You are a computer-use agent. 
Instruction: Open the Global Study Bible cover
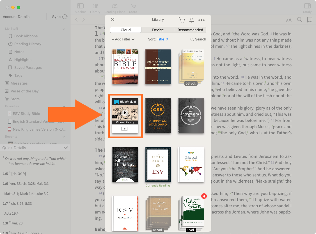[x=191, y=165]
